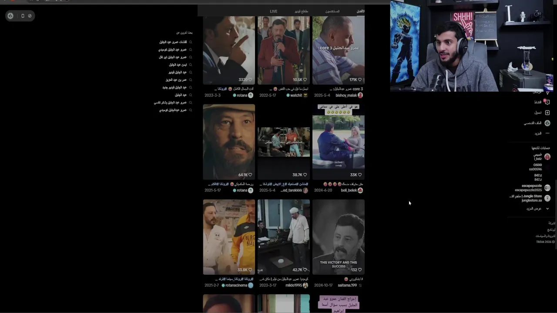Viewport: 557px width, 313px height.
Task: Switch to the LIVE tab
Action: 273,11
